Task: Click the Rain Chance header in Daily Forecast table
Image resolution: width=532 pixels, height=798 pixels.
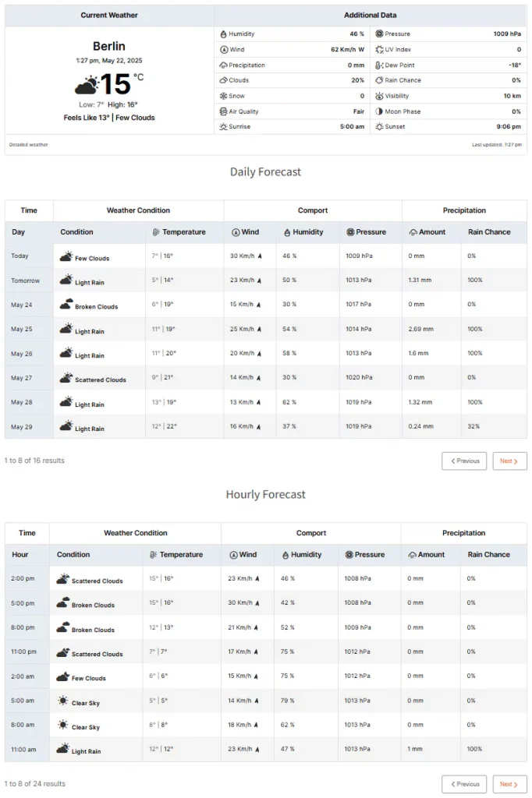Action: 489,232
